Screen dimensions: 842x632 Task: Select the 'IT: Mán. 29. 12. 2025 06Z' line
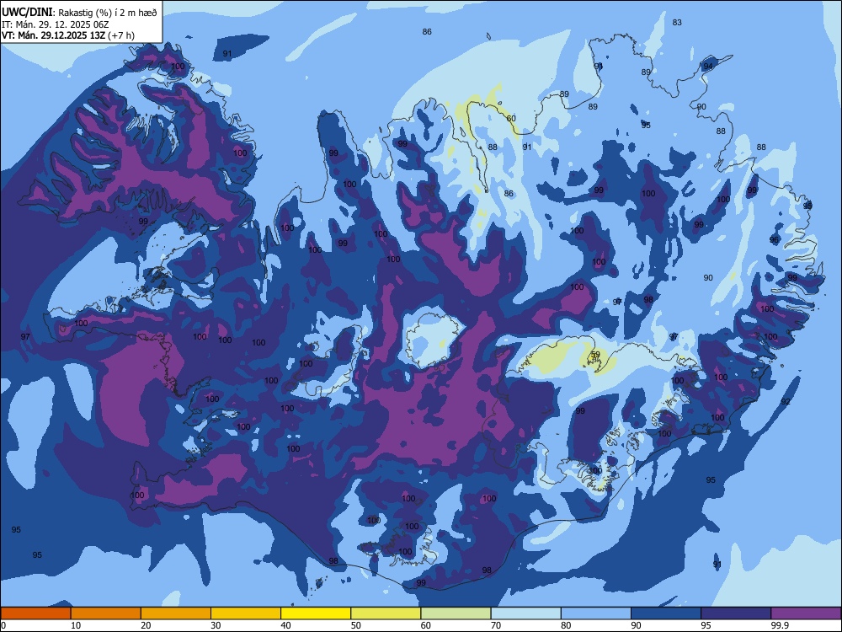56,24
